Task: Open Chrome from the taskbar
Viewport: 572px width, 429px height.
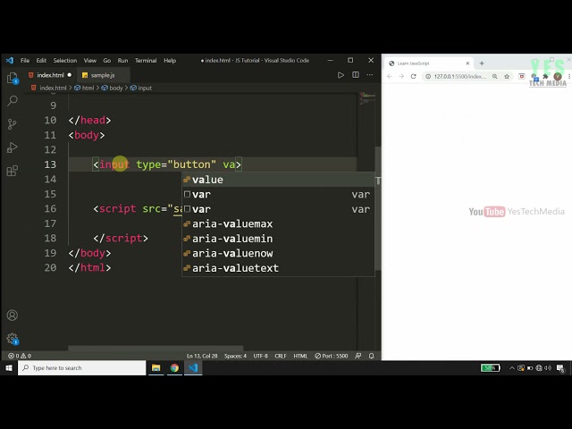Action: point(174,367)
